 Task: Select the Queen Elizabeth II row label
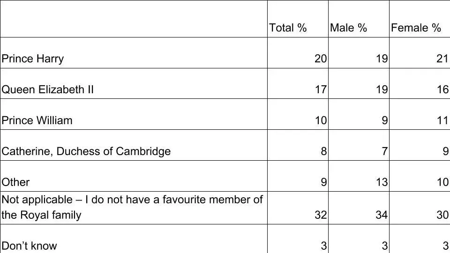[48, 89]
